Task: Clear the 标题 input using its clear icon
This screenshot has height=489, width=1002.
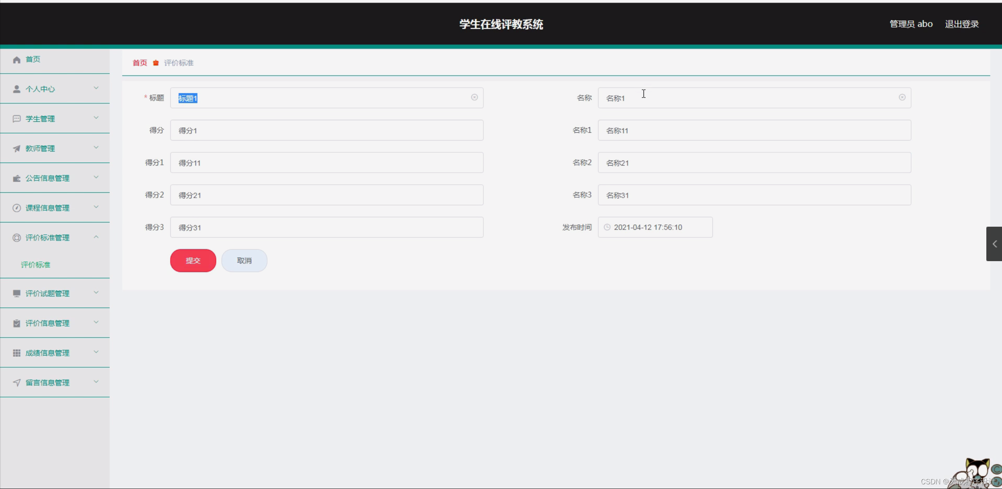Action: coord(474,97)
